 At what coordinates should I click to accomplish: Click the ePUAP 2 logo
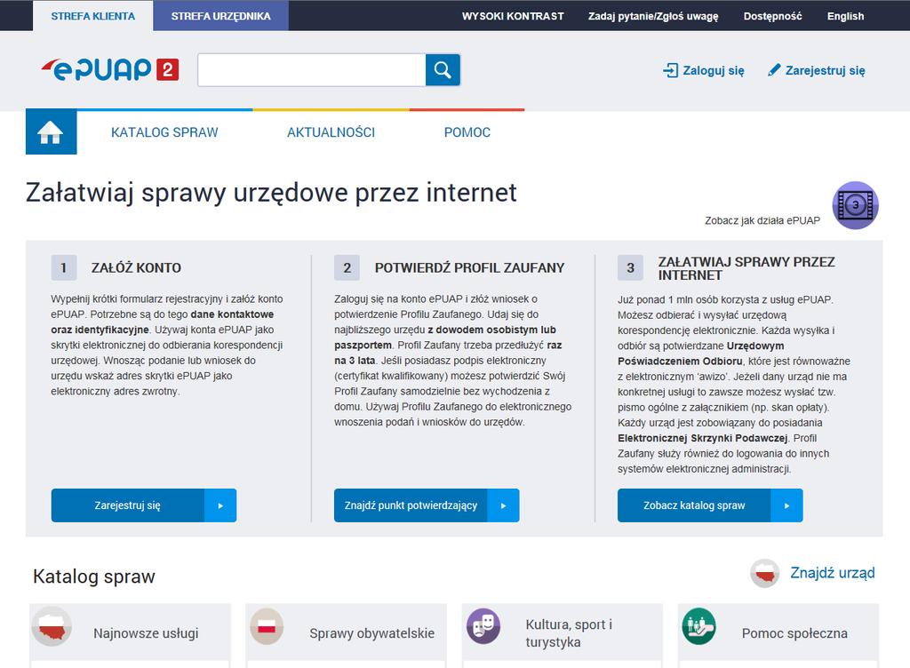click(x=109, y=69)
